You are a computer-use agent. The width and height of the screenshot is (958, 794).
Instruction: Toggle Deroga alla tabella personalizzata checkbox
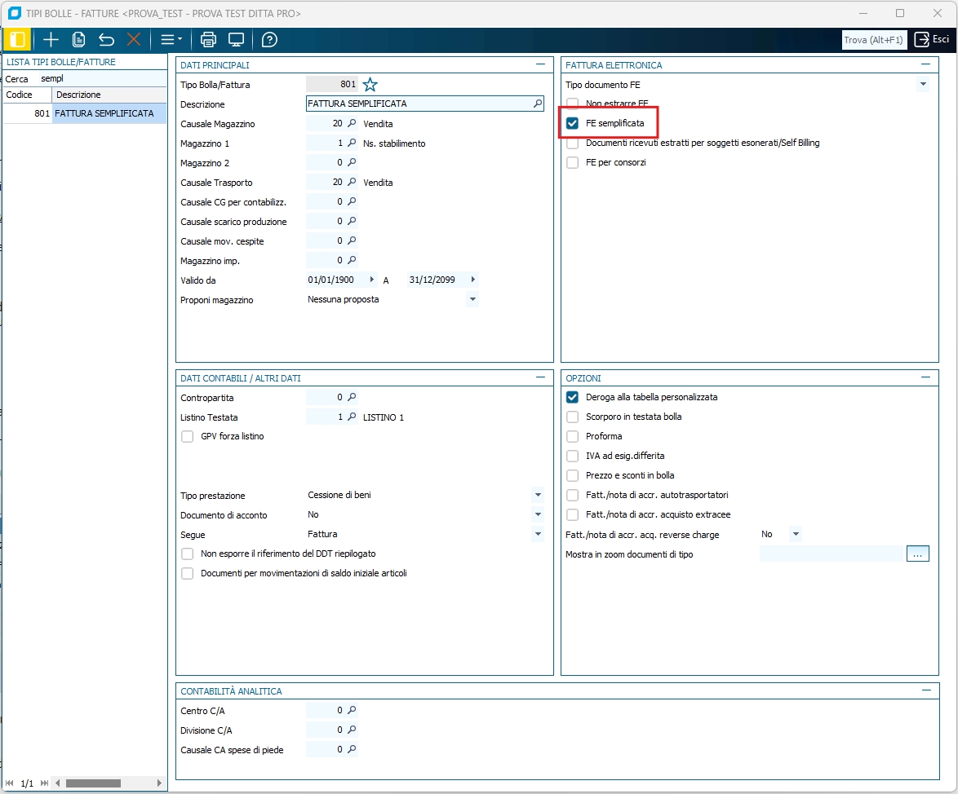click(x=573, y=397)
